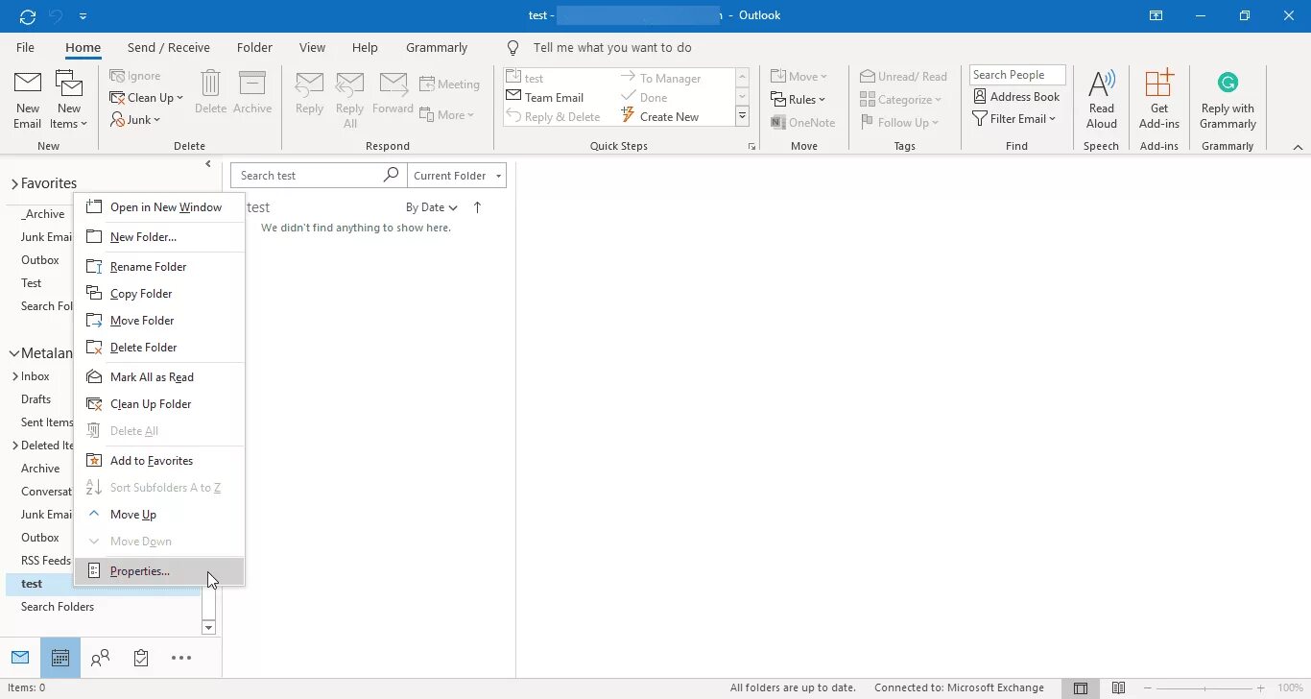Screen dimensions: 1311x699
Task: Choose Add to Favorites
Action: click(159, 461)
